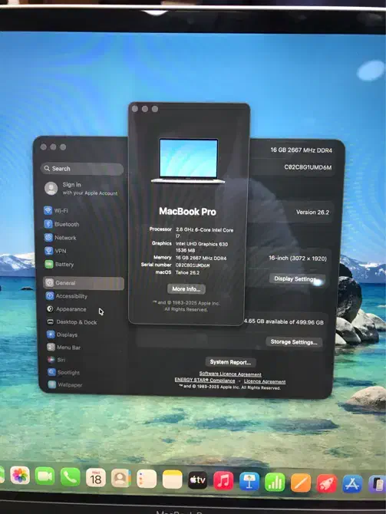
Task: Open Appearance settings in sidebar
Action: point(66,309)
